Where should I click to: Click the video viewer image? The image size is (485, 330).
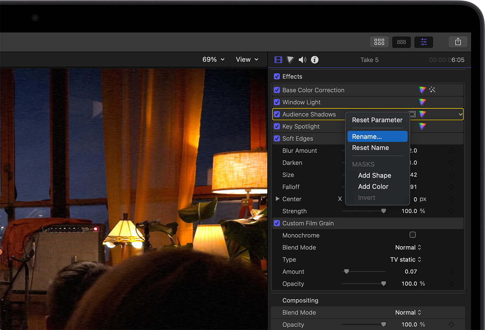coord(134,199)
